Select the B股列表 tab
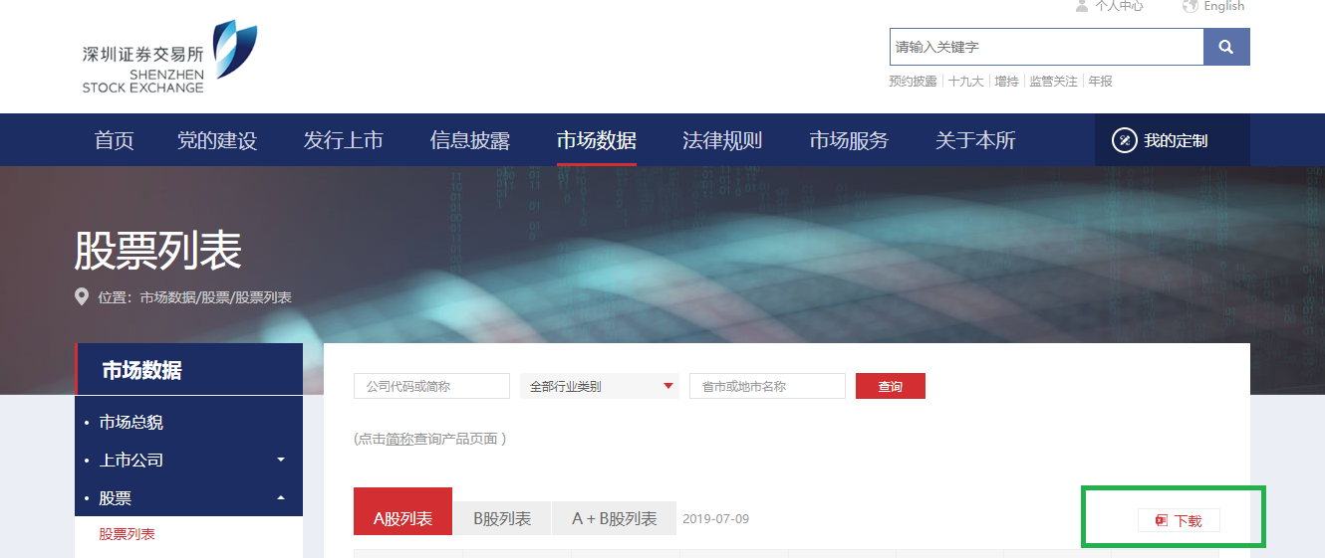Image resolution: width=1325 pixels, height=558 pixels. coord(502,518)
